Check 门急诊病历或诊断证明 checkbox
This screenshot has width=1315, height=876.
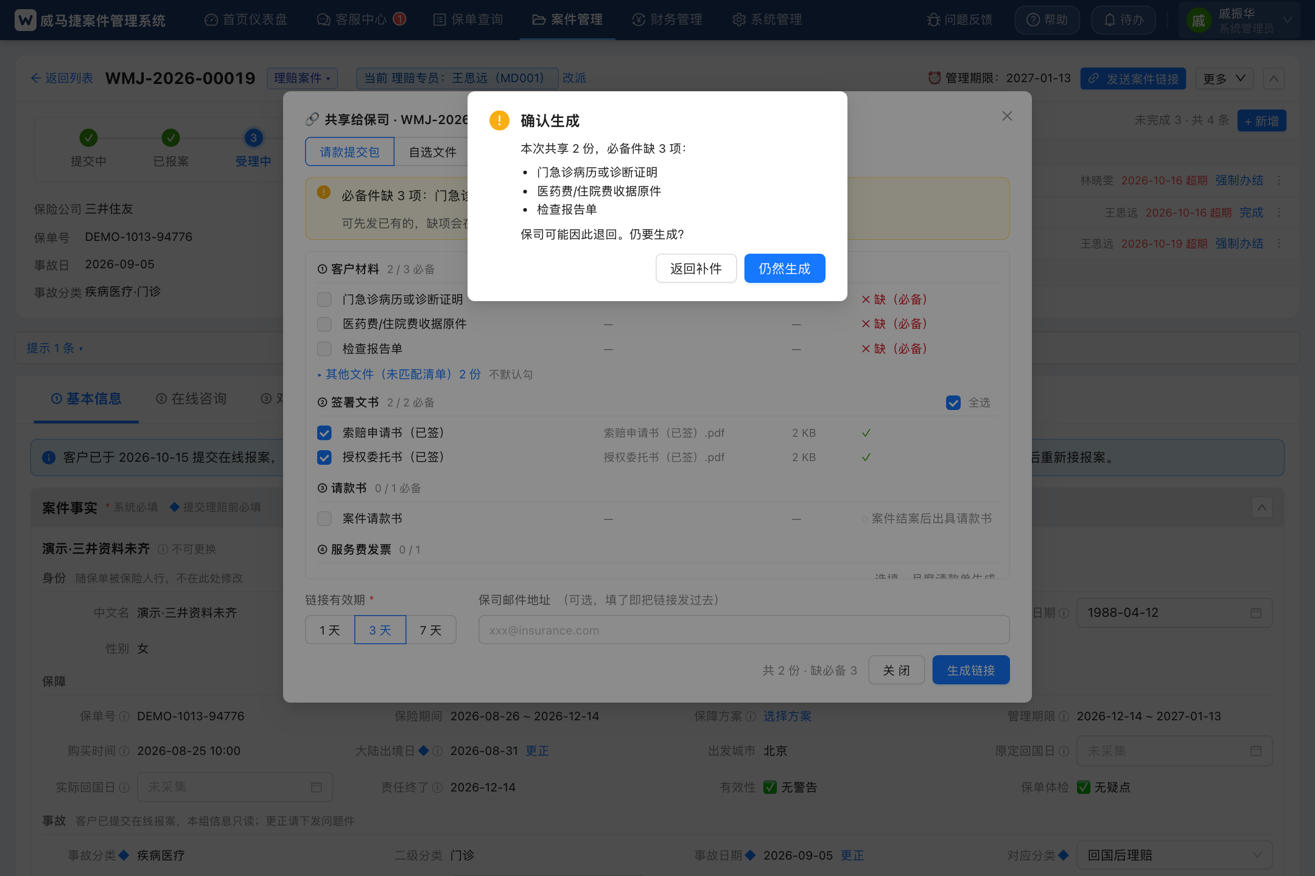pos(324,299)
